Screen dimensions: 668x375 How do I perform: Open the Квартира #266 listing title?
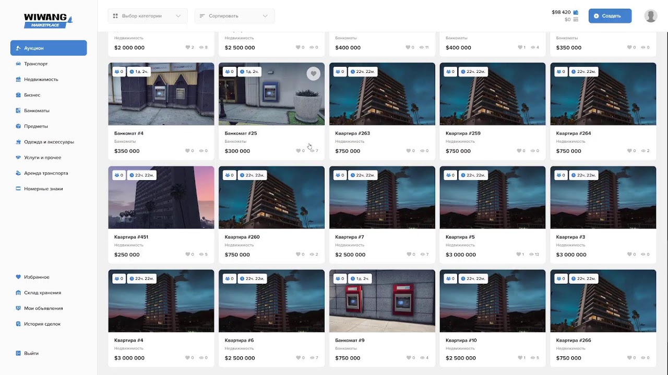tap(574, 341)
